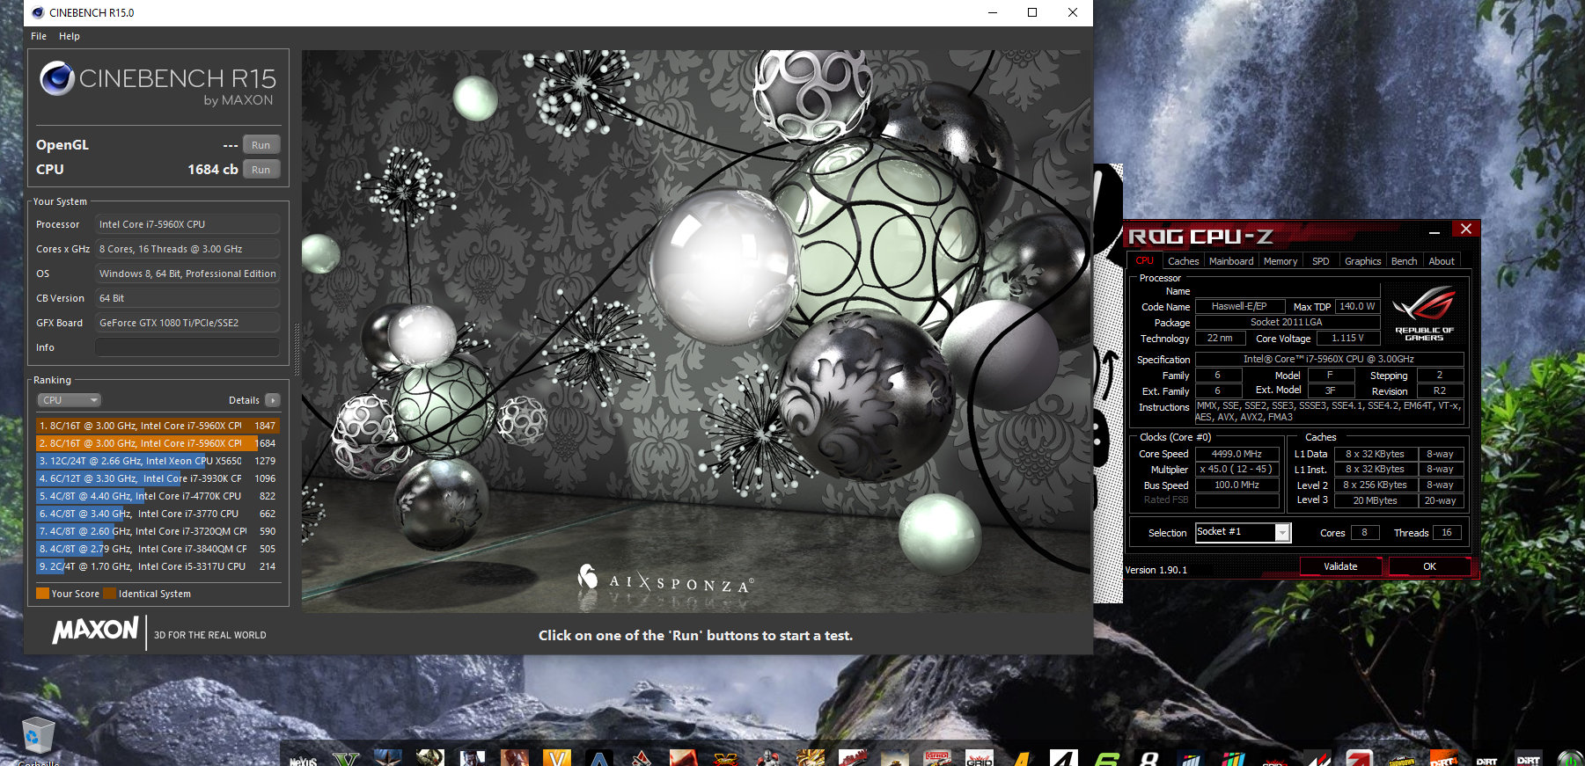Viewport: 1585px width, 766px height.
Task: Open the Help menu in Cinebench
Action: click(70, 36)
